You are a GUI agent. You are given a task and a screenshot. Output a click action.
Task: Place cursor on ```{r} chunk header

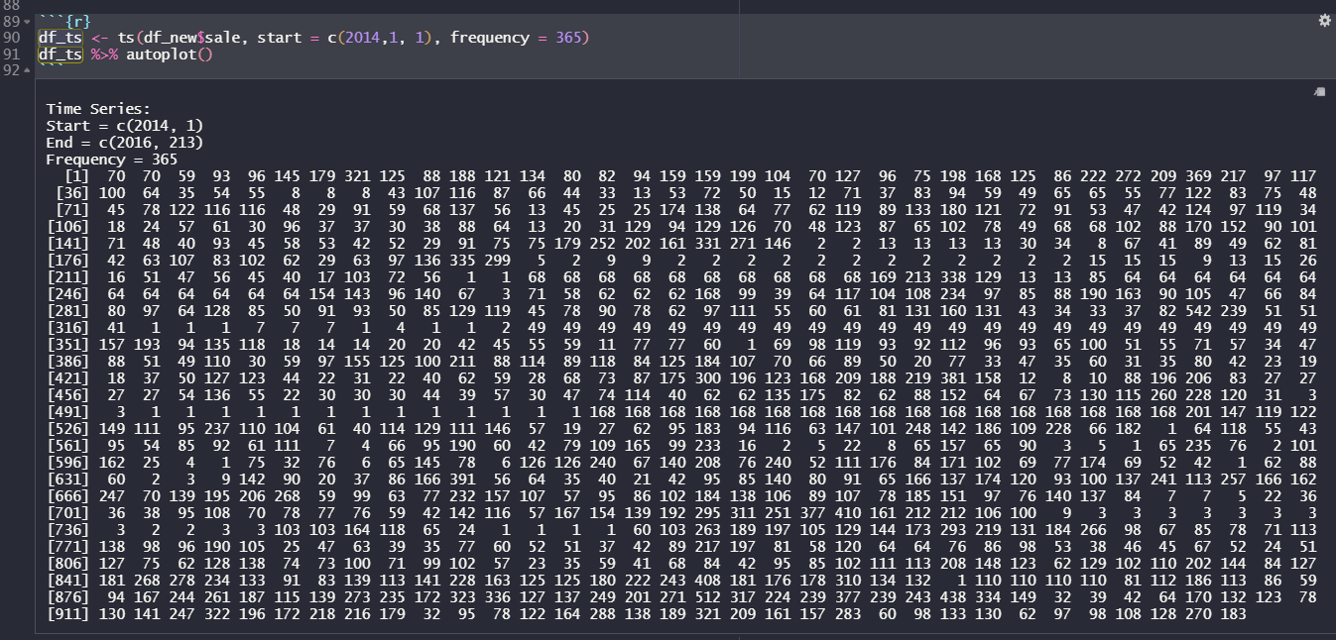tap(63, 21)
